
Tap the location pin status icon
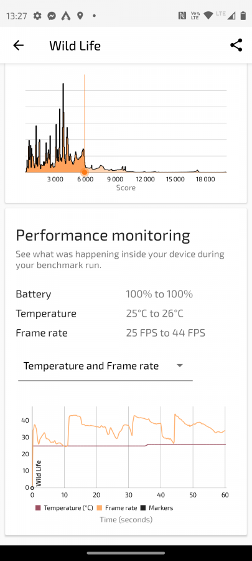(80, 16)
